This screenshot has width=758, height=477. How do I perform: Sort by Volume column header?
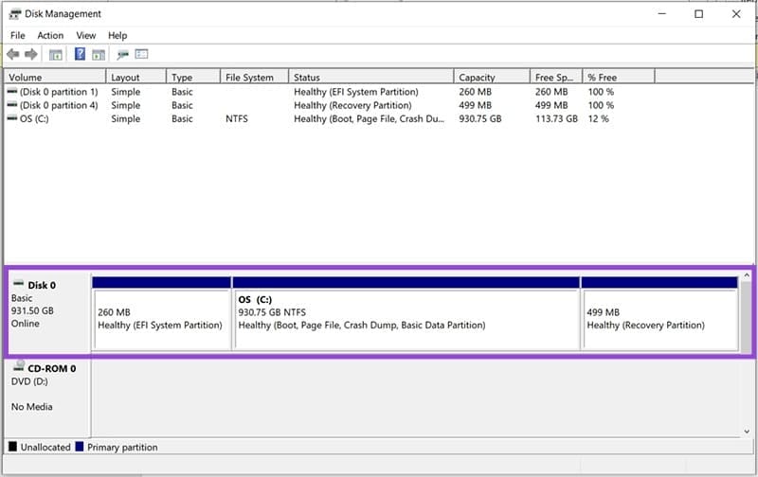(x=55, y=78)
